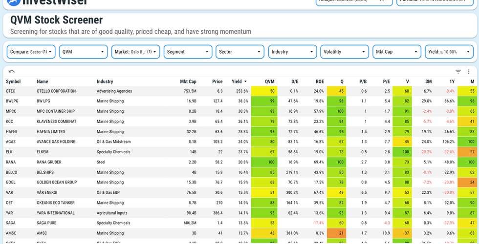479x244 pixels.
Task: Select the ELKEM company name
Action: coord(43,152)
